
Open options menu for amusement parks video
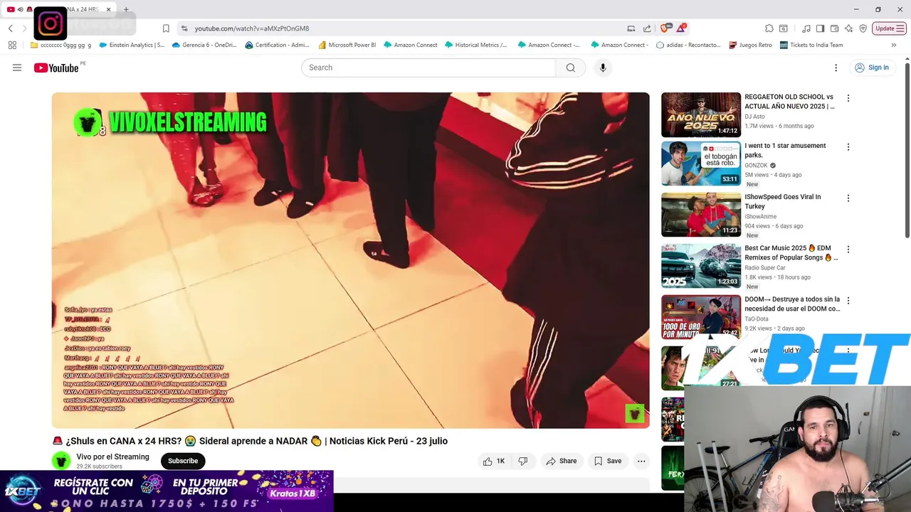point(848,147)
